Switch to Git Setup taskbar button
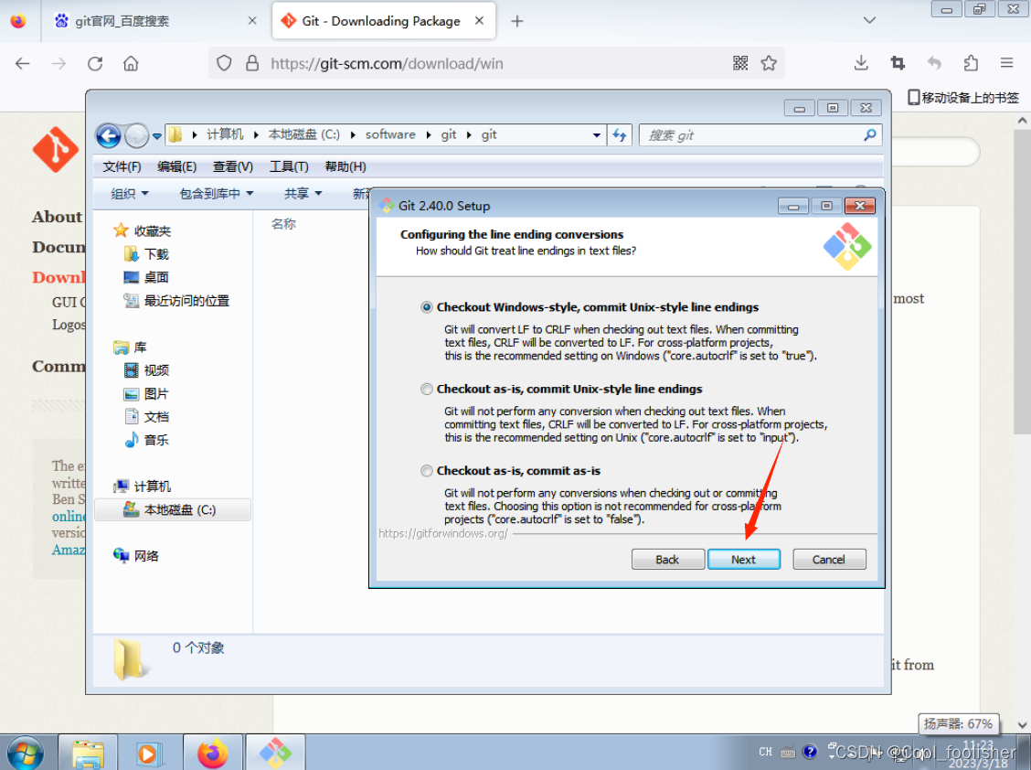This screenshot has width=1031, height=770. 275,753
